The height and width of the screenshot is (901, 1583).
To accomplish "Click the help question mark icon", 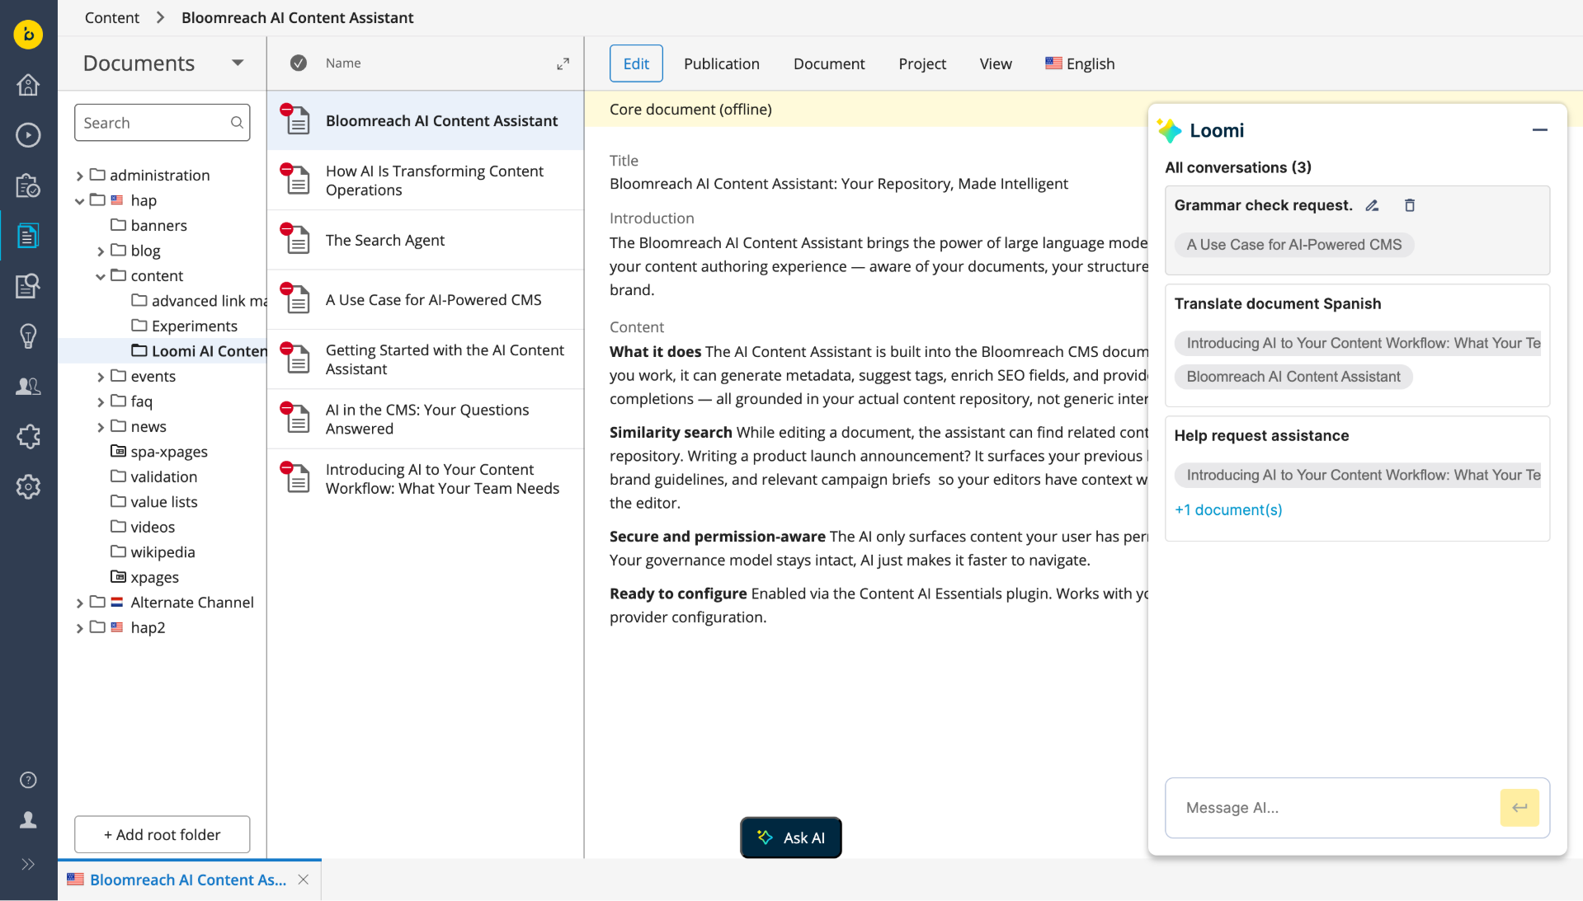I will pyautogui.click(x=28, y=780).
